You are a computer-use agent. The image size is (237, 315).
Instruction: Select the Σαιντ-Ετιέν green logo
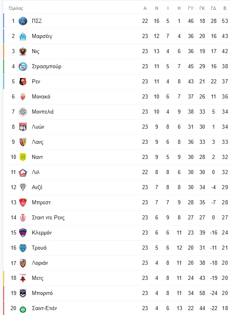point(23,308)
